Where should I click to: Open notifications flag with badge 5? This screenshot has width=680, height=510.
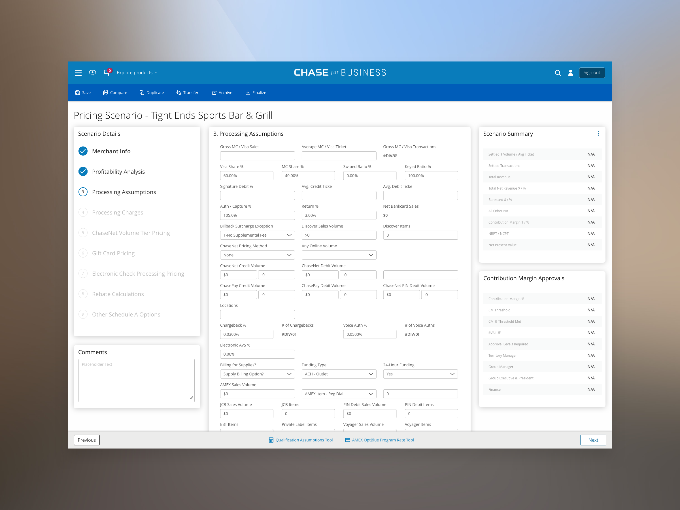pos(107,72)
